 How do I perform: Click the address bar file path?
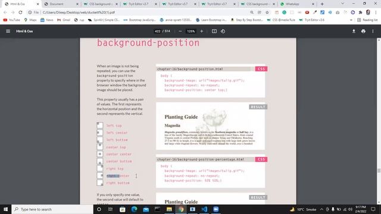click(x=79, y=12)
